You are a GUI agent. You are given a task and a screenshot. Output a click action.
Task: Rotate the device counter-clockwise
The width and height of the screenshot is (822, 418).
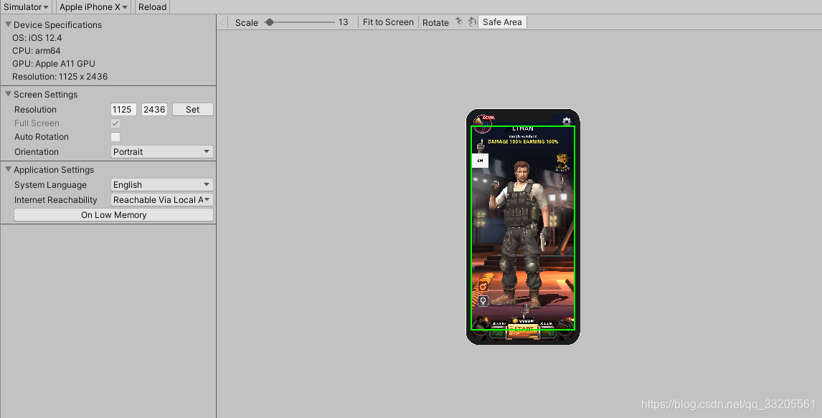tap(472, 22)
